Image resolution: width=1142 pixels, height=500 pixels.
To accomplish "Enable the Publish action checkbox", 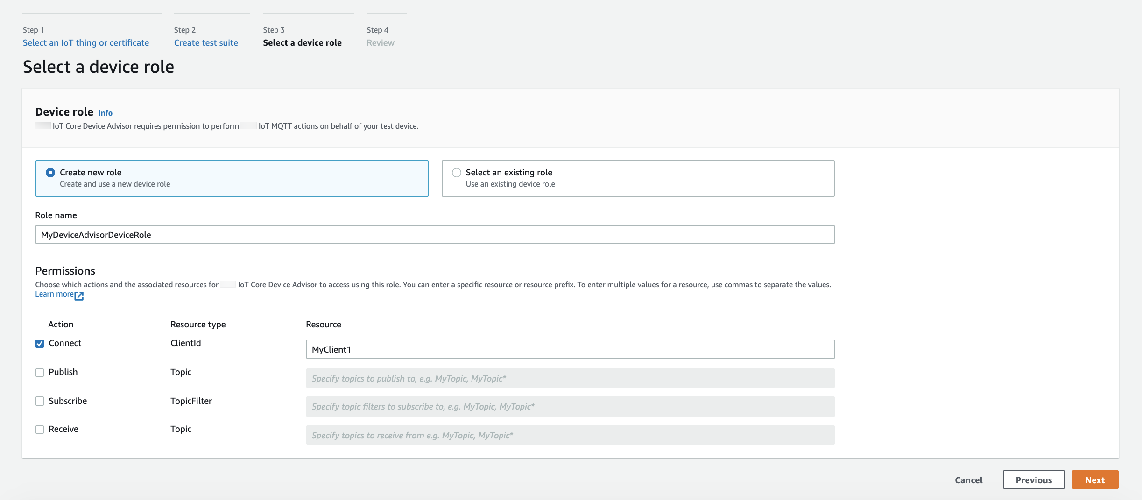I will tap(40, 373).
